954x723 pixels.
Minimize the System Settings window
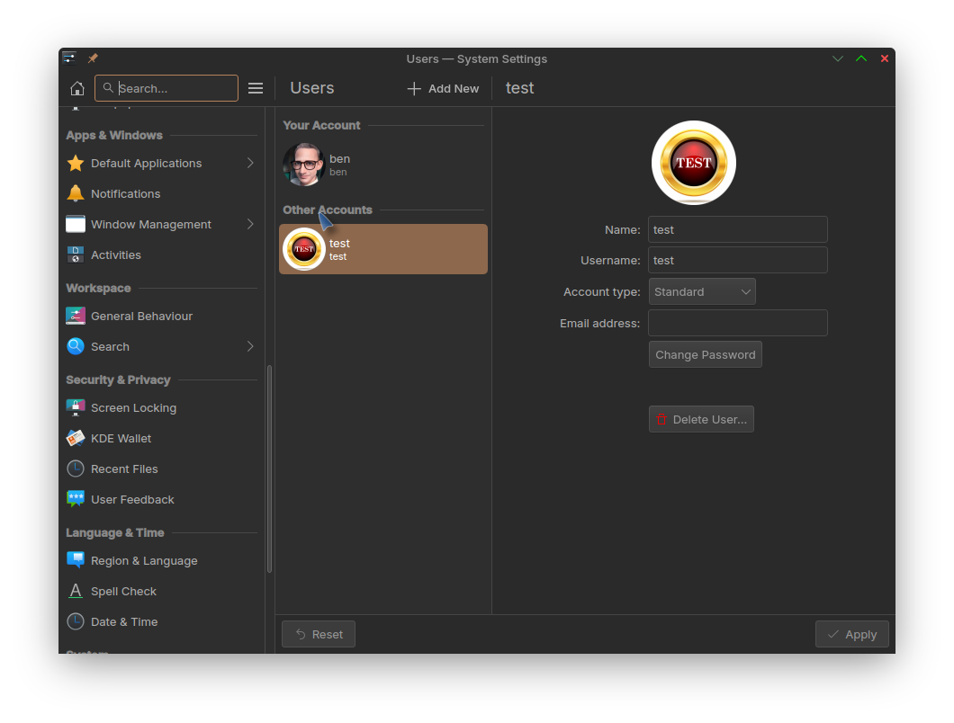click(x=838, y=58)
